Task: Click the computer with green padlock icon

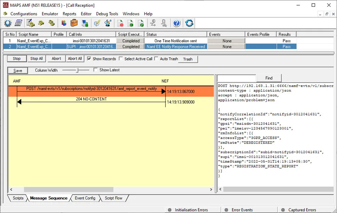Action: pyautogui.click(x=85, y=23)
